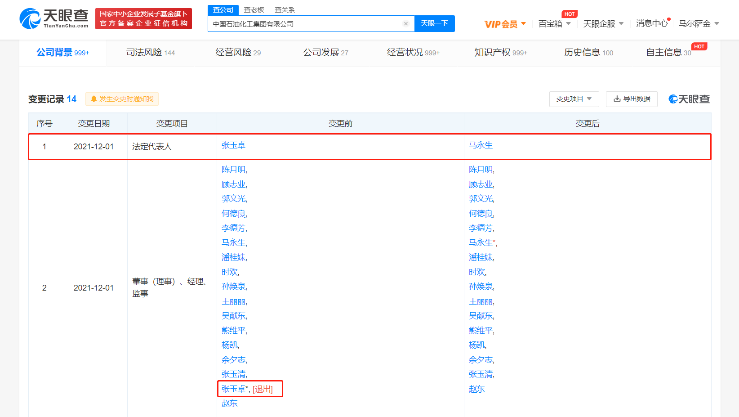This screenshot has height=417, width=739.
Task: Open 陈月明 link in 变更后 column
Action: click(481, 170)
